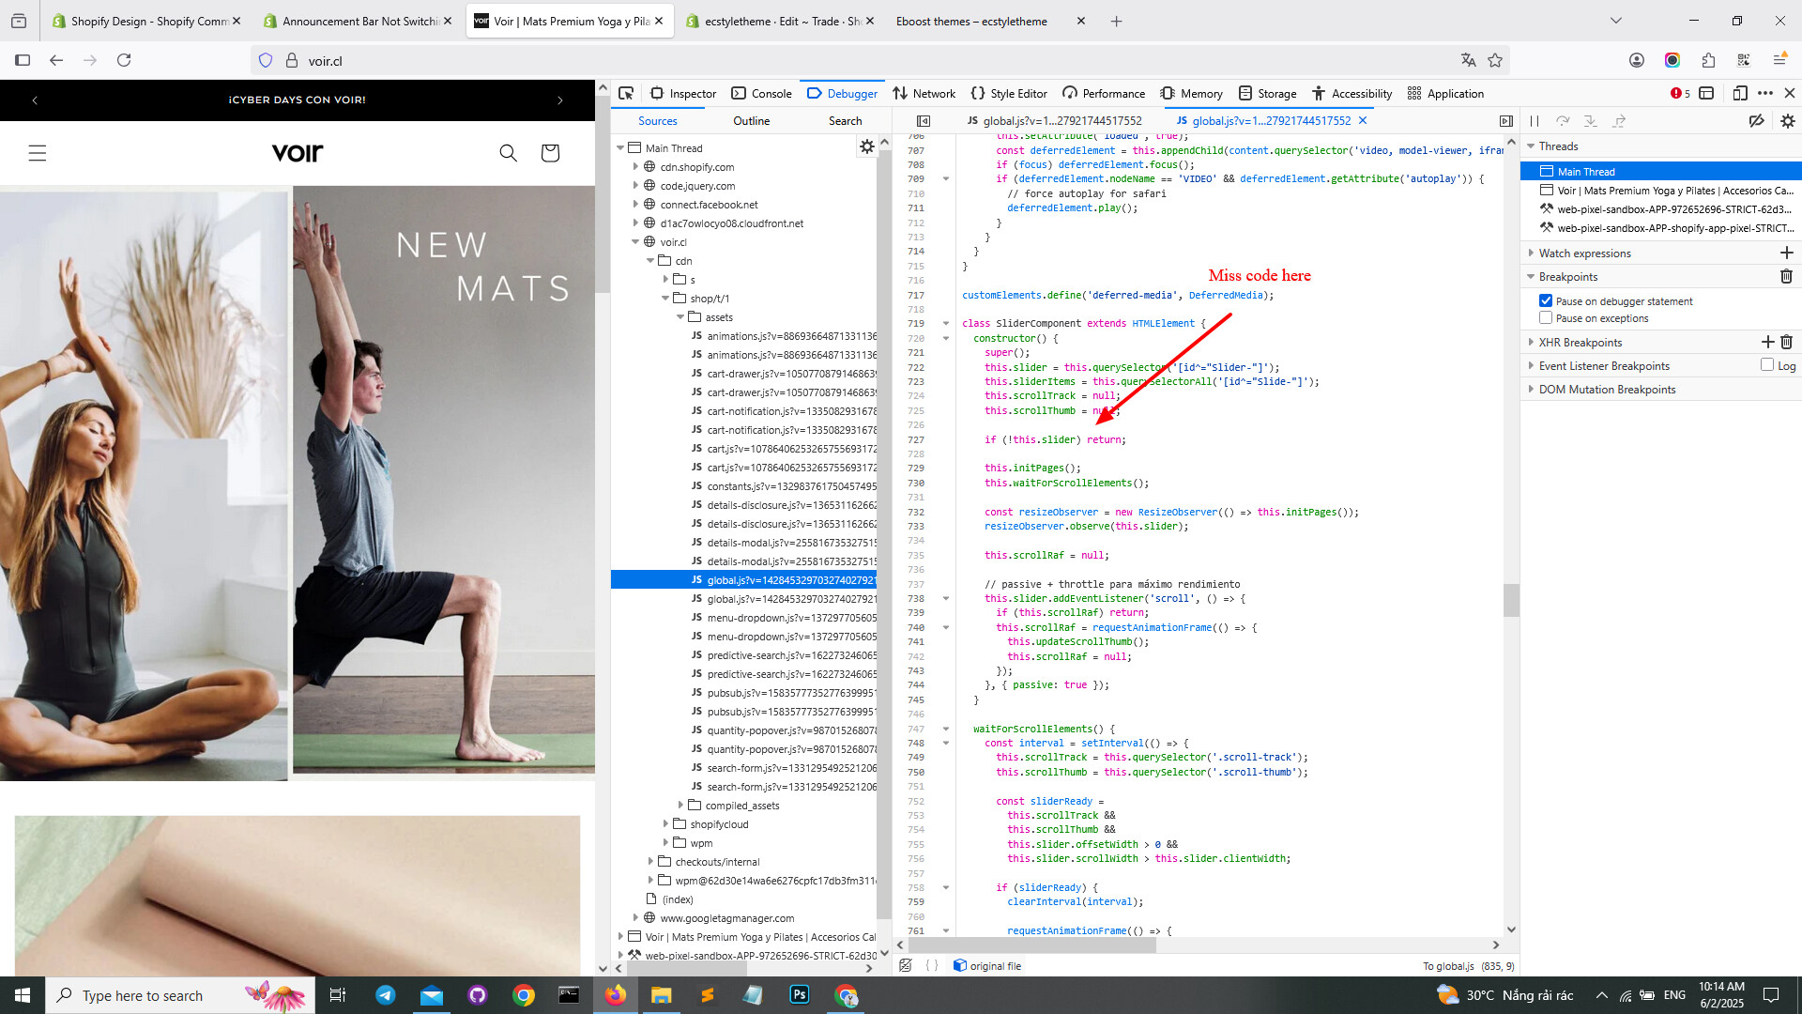Toggle the sources pane collapse icon
The width and height of the screenshot is (1802, 1014).
tap(924, 121)
